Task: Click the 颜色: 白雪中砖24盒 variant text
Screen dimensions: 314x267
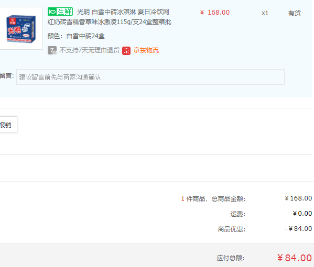Action: coord(76,36)
